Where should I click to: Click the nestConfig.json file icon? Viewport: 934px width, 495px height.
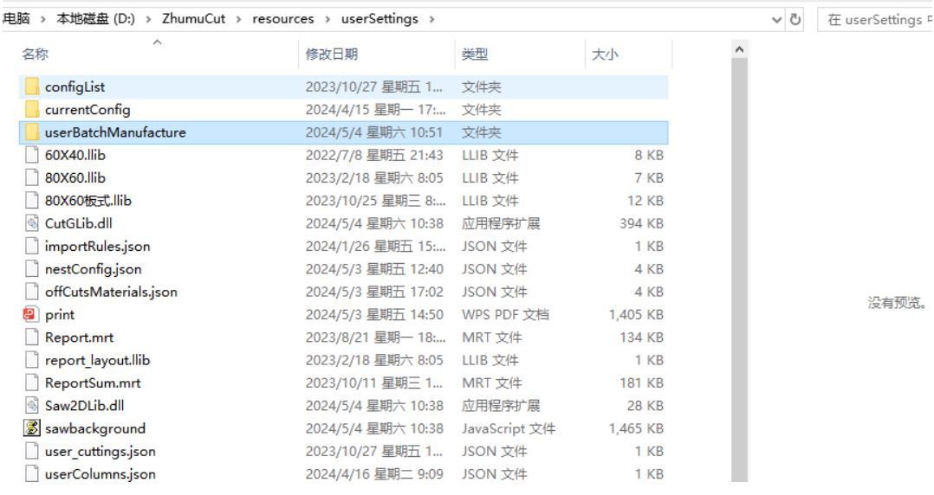pos(32,269)
